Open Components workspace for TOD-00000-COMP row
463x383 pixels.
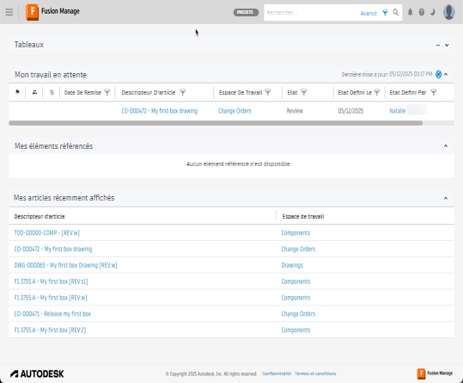point(295,232)
